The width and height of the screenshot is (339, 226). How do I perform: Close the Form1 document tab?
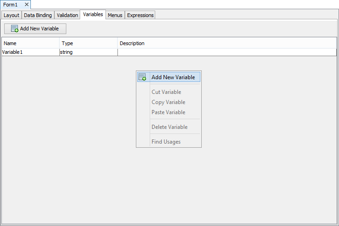(x=26, y=4)
